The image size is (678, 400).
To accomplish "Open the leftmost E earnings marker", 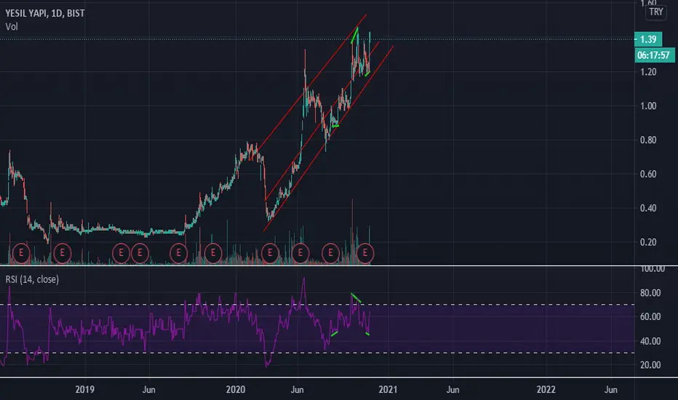I will tap(21, 253).
